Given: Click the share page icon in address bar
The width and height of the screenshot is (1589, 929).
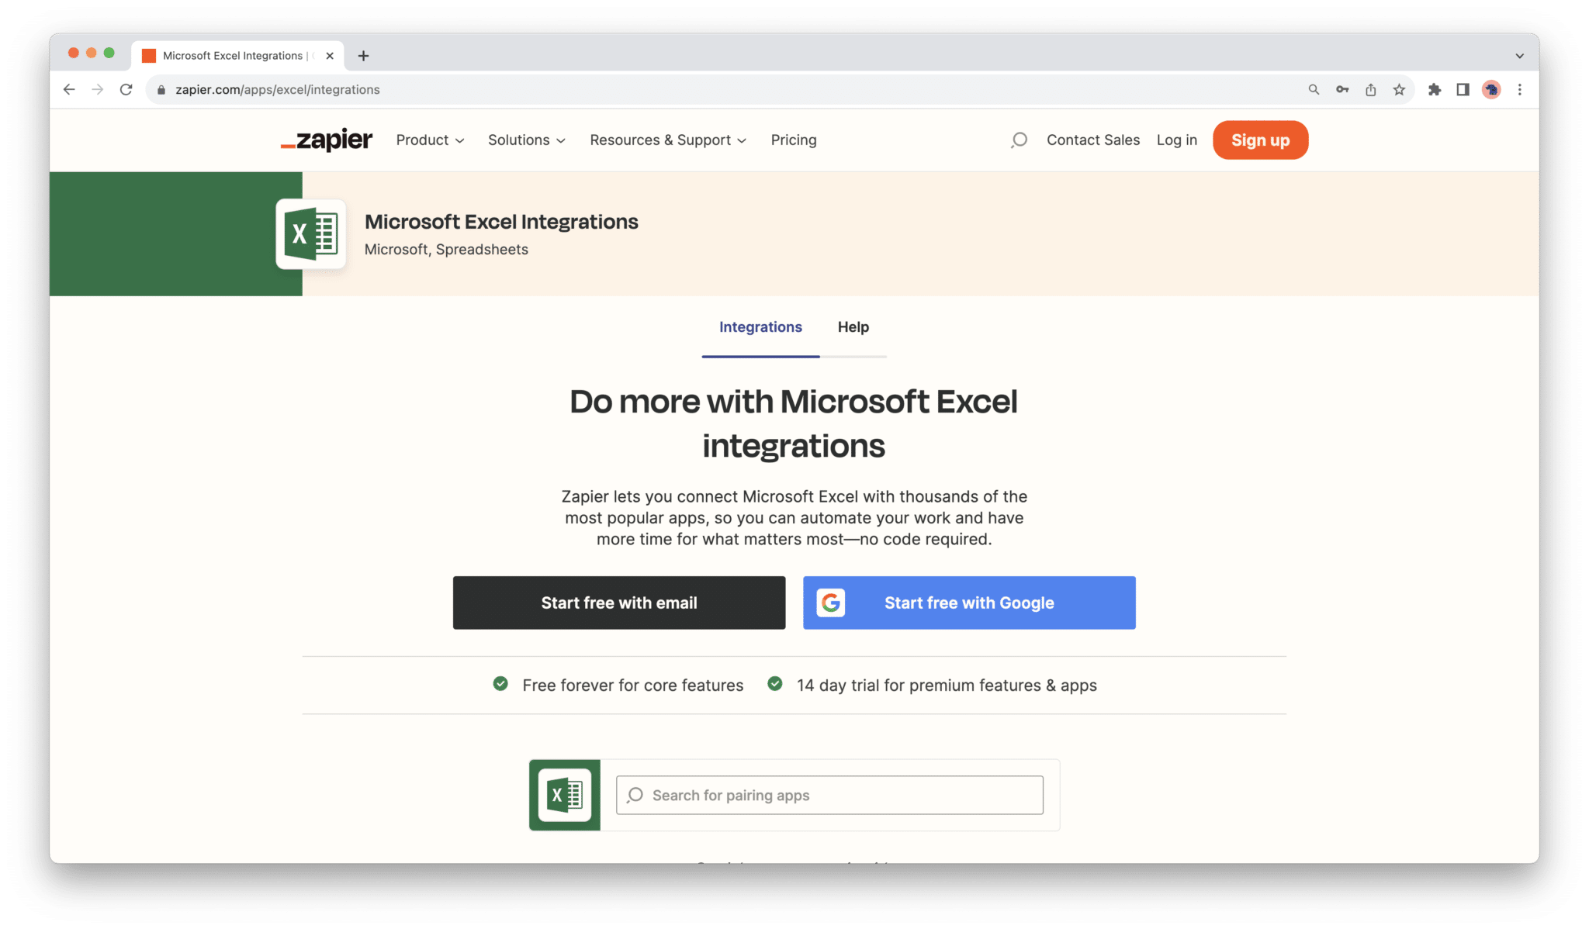Looking at the screenshot, I should tap(1371, 90).
